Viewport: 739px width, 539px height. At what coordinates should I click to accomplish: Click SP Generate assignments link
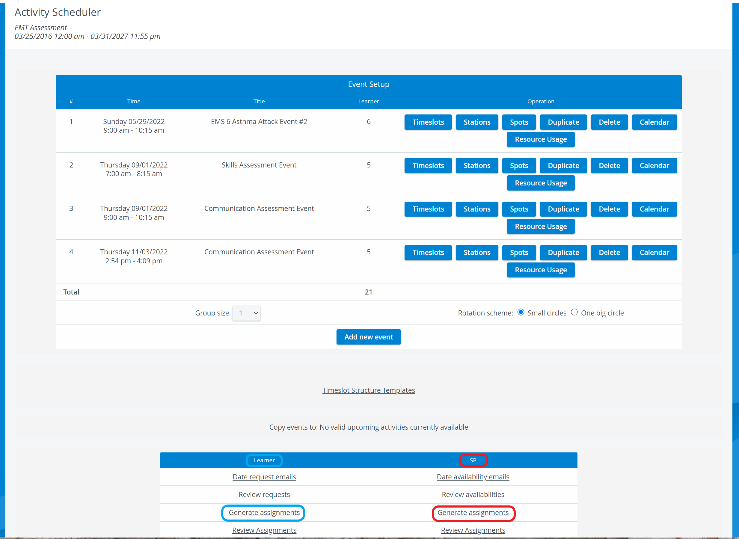(x=473, y=513)
